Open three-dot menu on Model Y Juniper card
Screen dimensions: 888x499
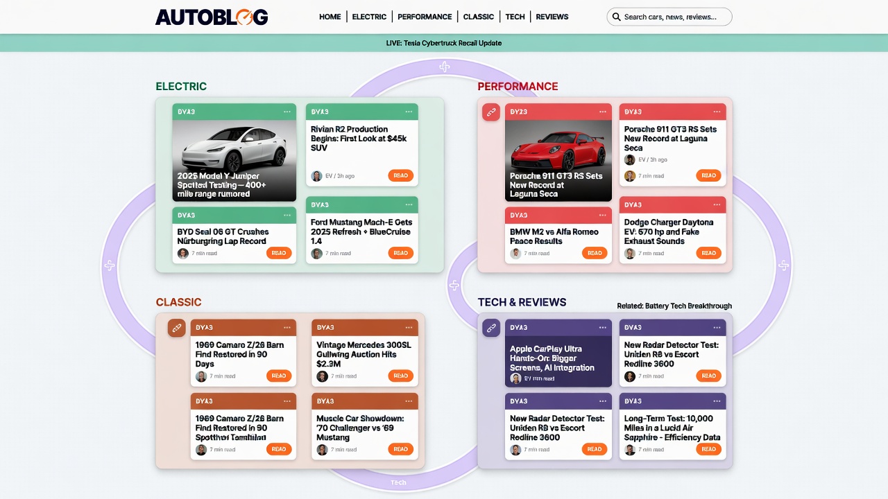[287, 112]
